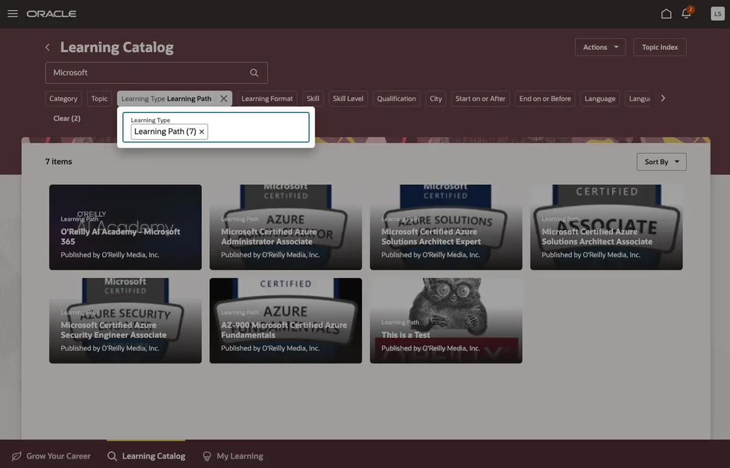Switch to the bottom Learning Catalog tab
Viewport: 730px width, 468px height.
[146, 456]
